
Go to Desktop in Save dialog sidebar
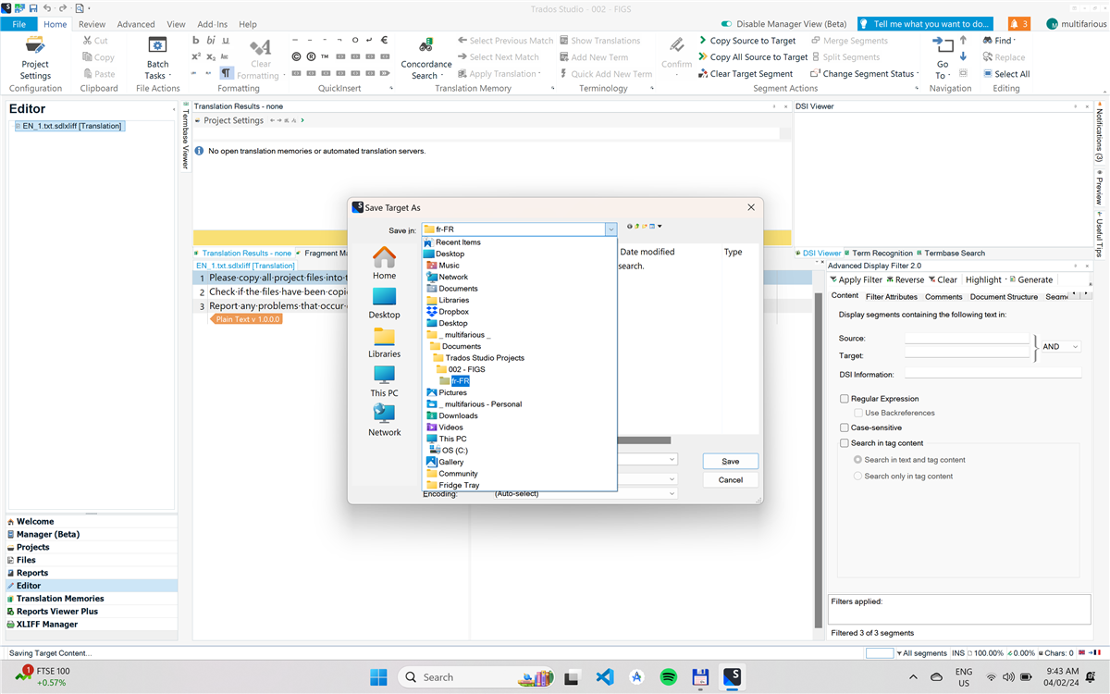tap(385, 303)
